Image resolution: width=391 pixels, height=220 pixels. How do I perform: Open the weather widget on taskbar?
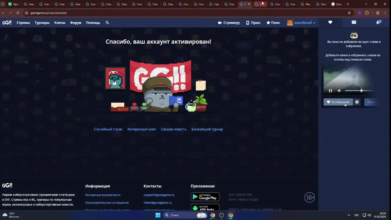11,215
